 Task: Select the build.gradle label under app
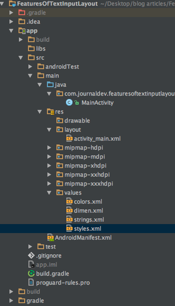point(53,274)
